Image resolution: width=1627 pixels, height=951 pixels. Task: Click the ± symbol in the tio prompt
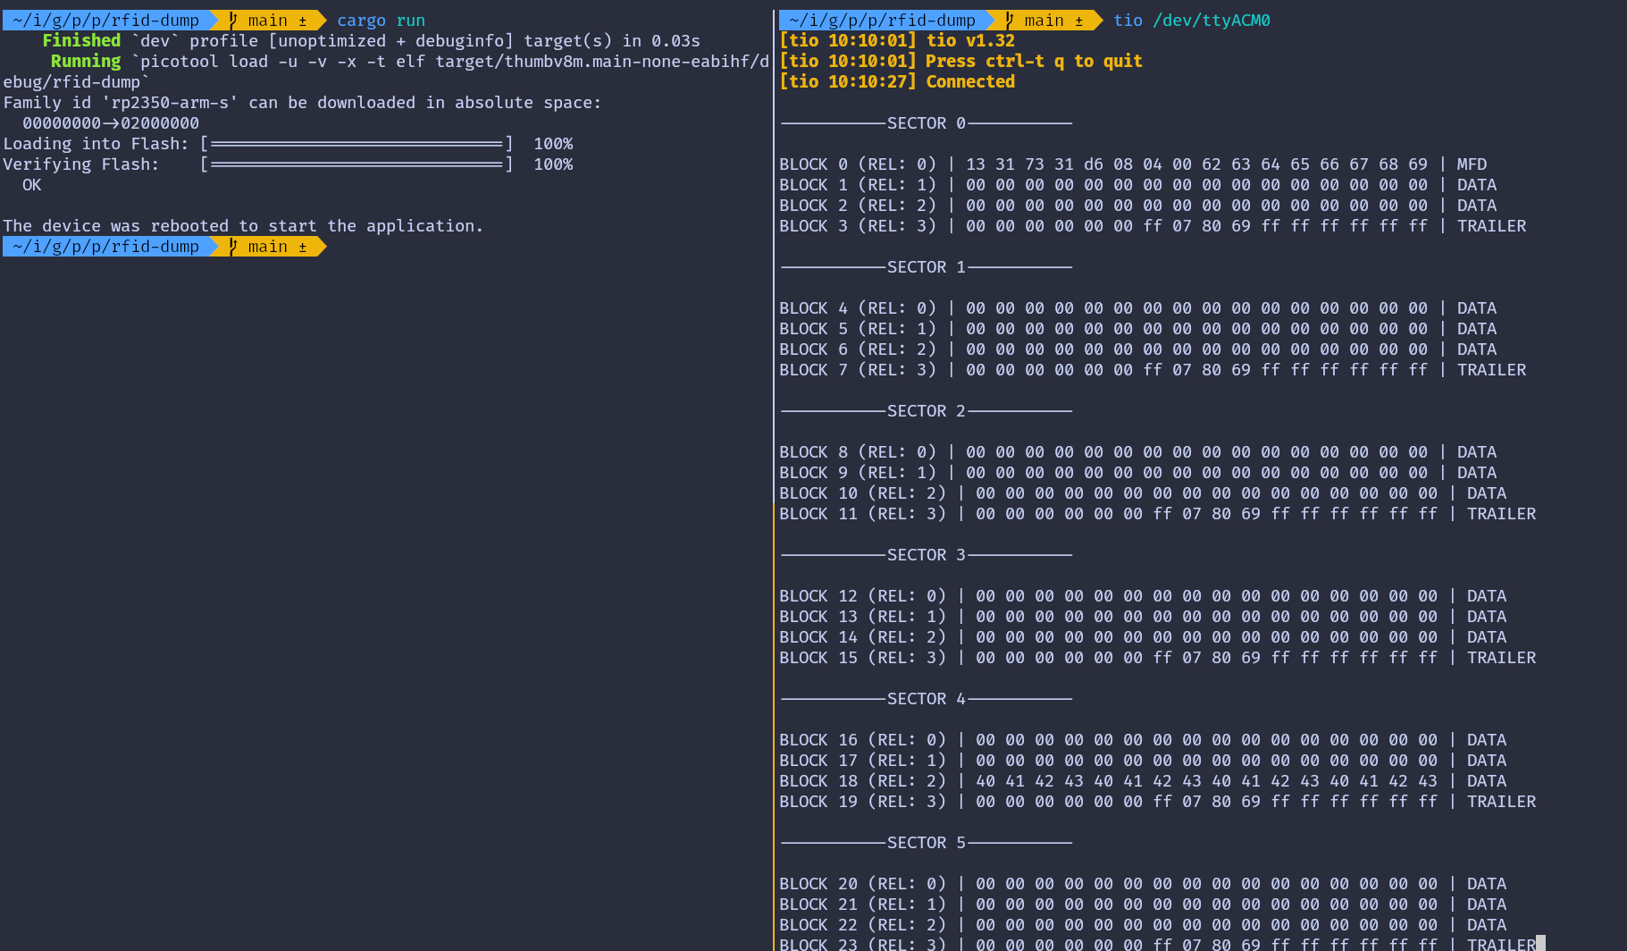[x=1078, y=20]
